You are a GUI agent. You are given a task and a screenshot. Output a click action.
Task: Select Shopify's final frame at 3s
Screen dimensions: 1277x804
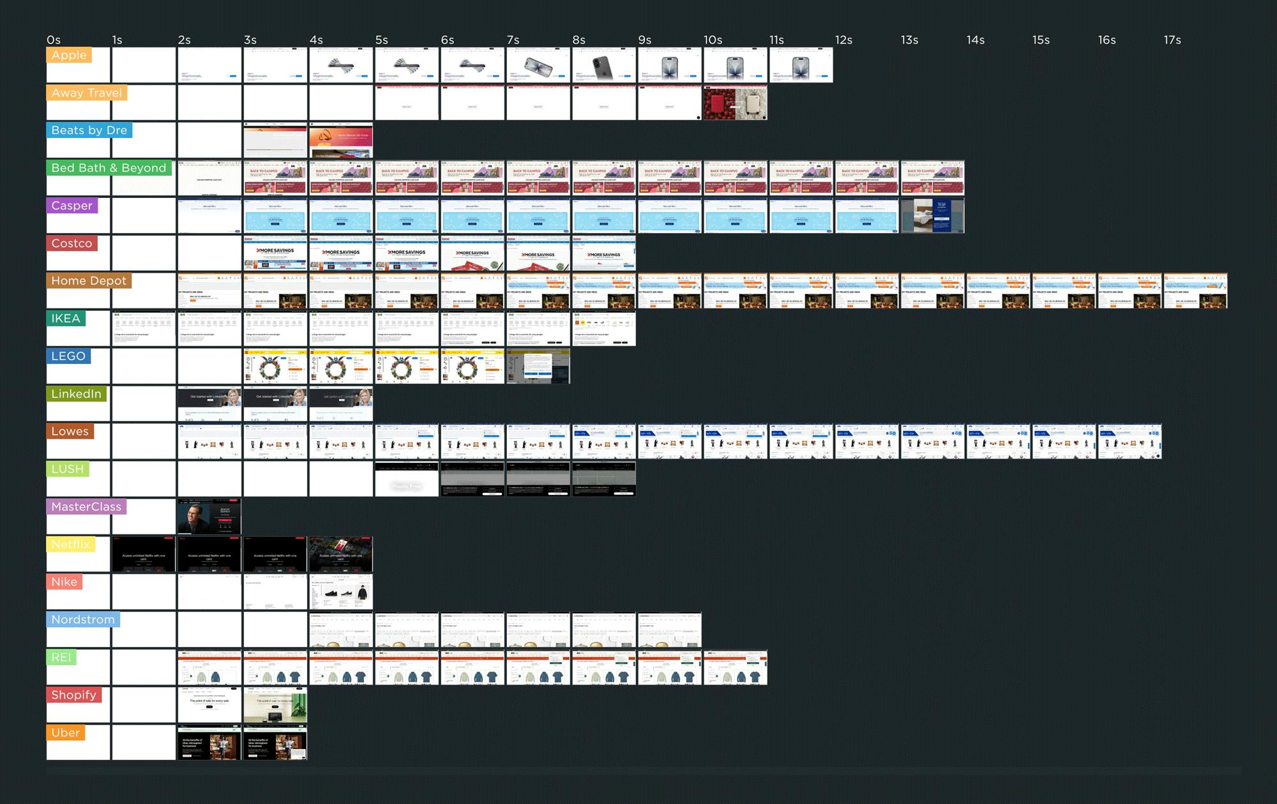275,704
